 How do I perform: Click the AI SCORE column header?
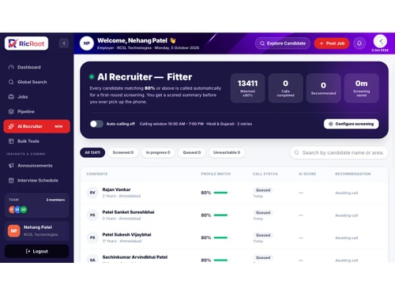(x=307, y=174)
